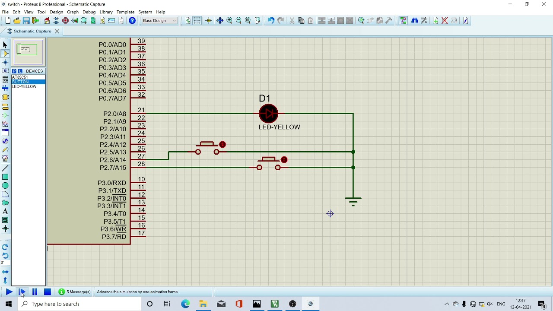553x311 pixels.
Task: Click the Search binoculars icon
Action: pyautogui.click(x=415, y=20)
